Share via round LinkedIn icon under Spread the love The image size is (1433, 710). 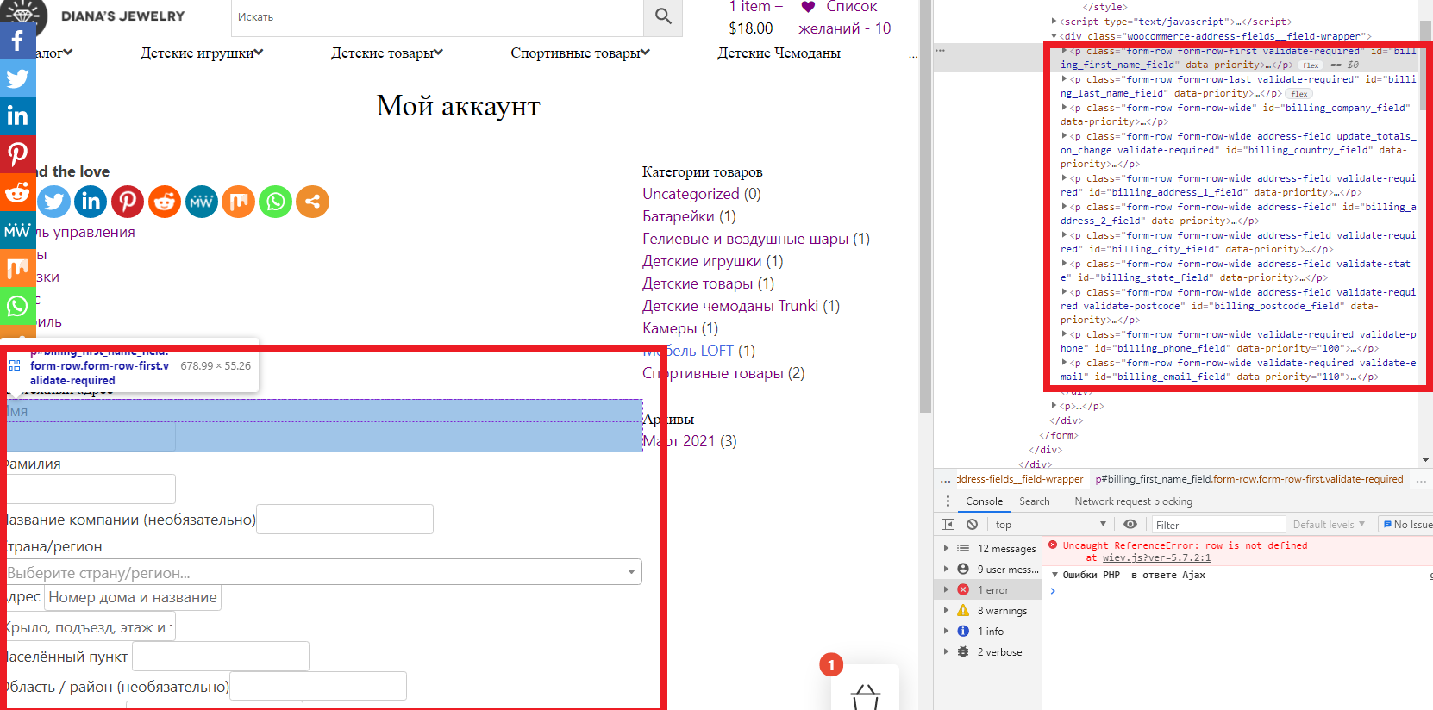point(91,202)
